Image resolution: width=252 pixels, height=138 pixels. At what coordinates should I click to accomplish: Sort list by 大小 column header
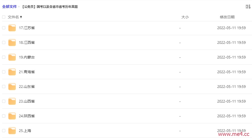(x=185, y=17)
